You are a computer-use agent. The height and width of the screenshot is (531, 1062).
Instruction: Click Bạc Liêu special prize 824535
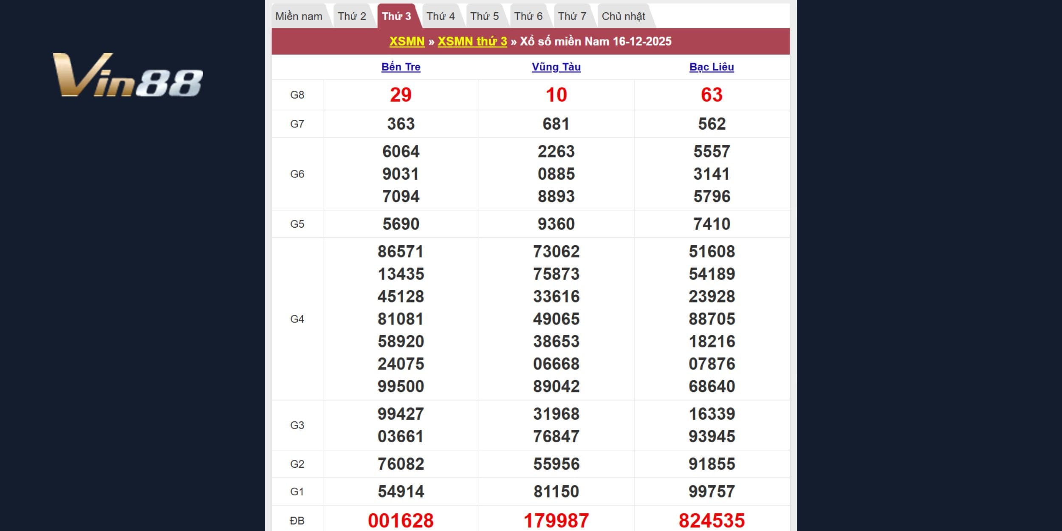[x=712, y=520]
